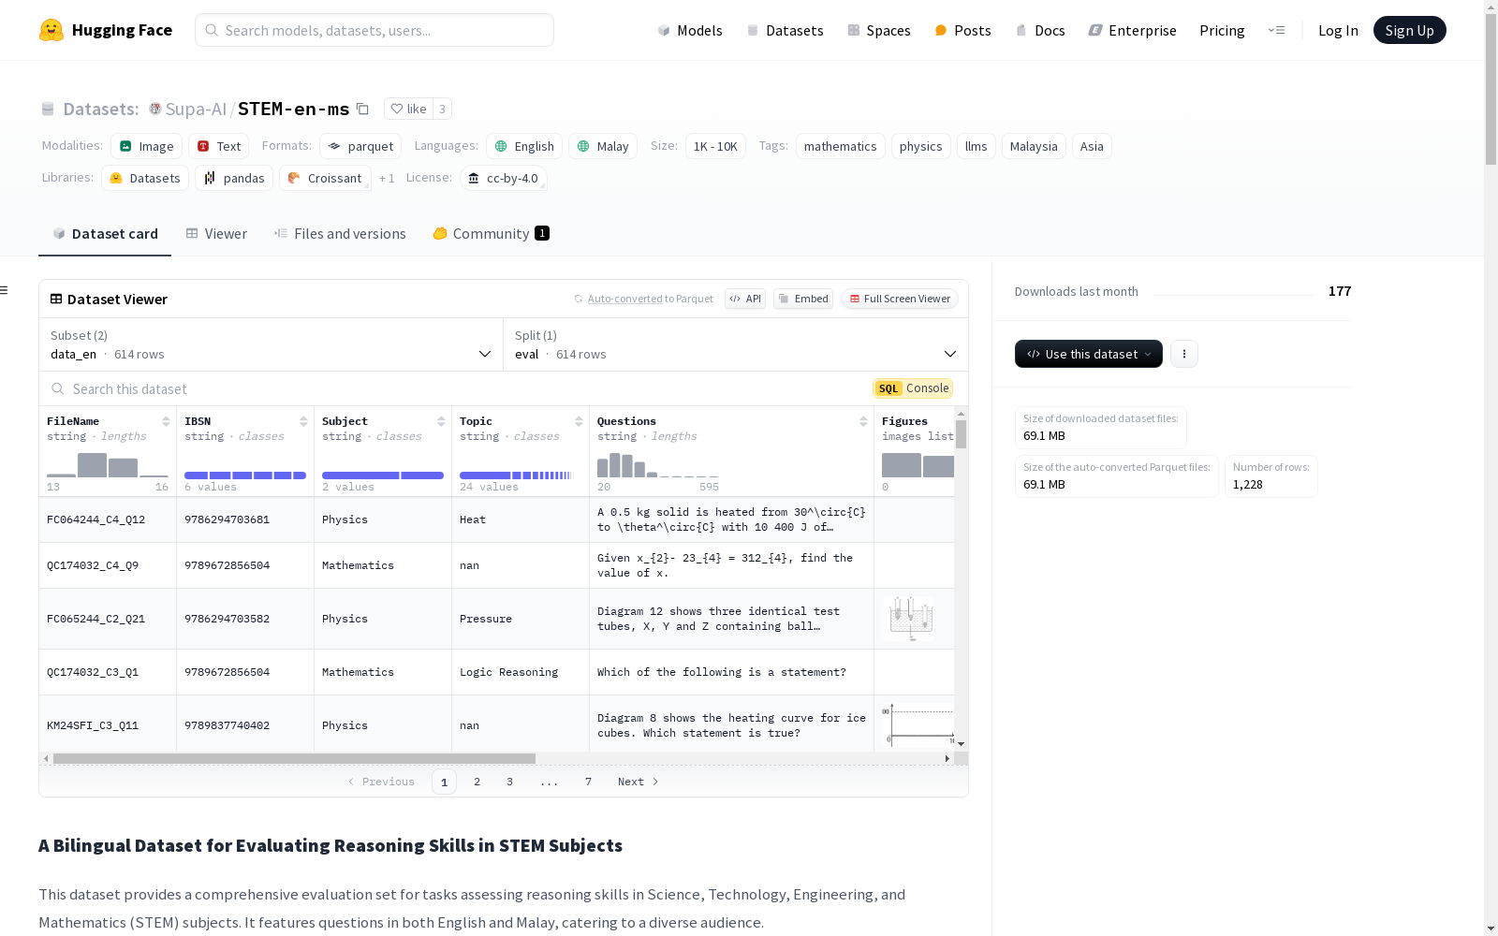Go to page 3 of the dataset
The image size is (1498, 936).
(509, 782)
